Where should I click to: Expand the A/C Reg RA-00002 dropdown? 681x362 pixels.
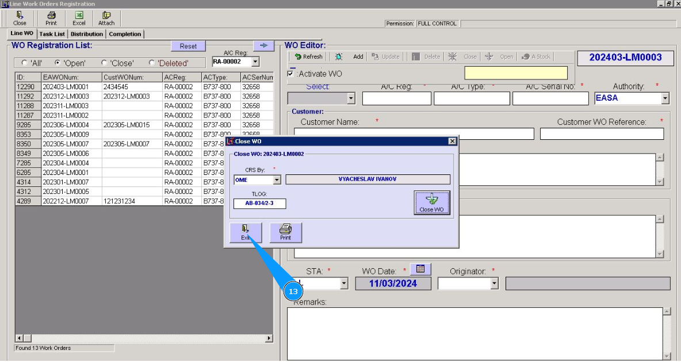(255, 62)
